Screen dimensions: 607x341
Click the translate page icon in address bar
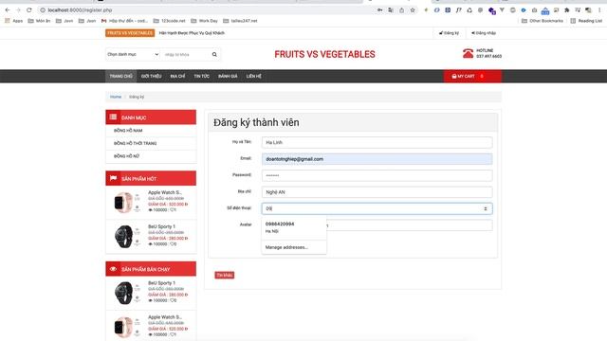pyautogui.click(x=391, y=10)
